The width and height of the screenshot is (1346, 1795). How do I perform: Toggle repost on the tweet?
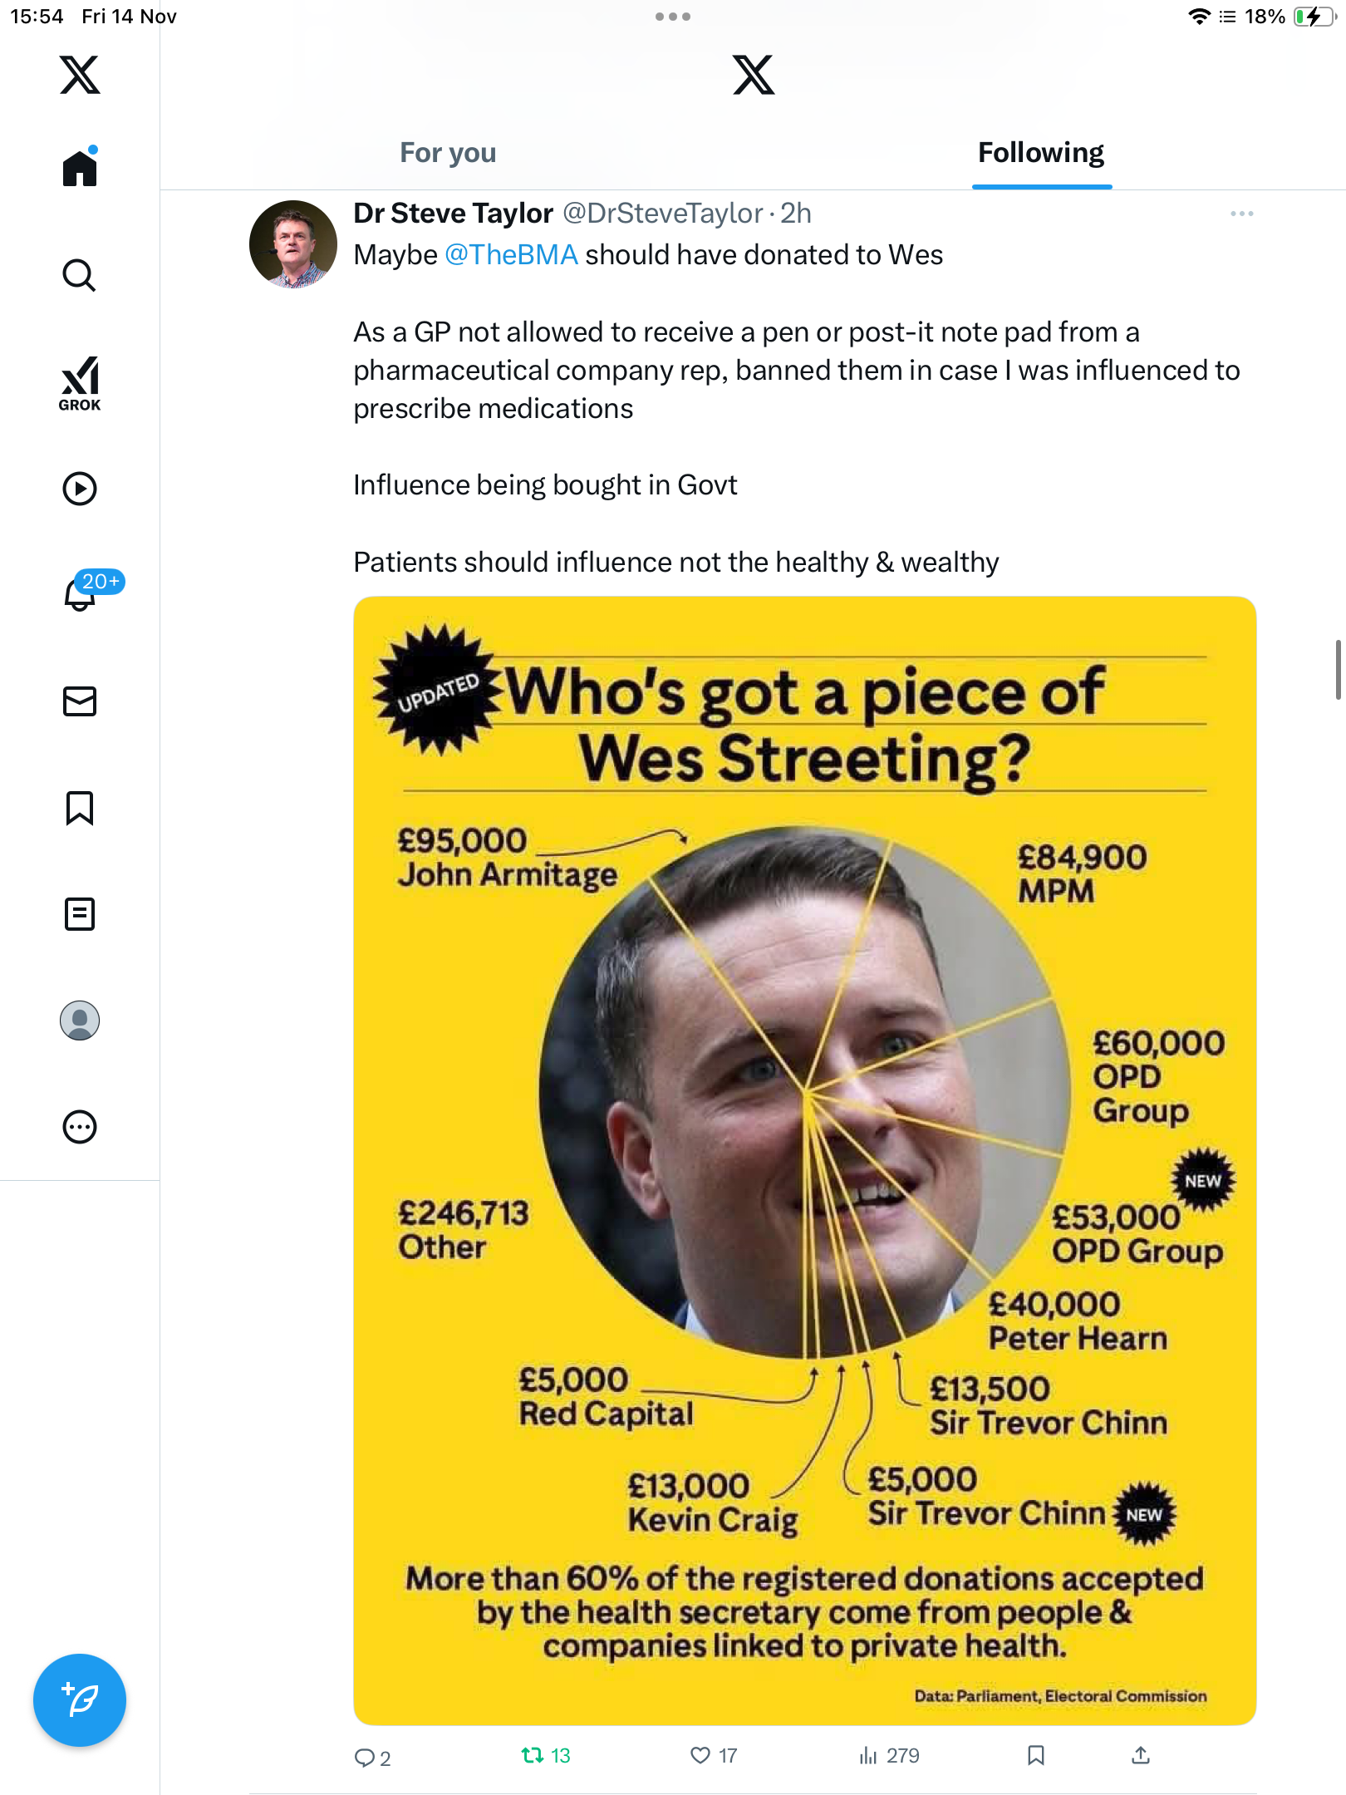click(533, 1755)
